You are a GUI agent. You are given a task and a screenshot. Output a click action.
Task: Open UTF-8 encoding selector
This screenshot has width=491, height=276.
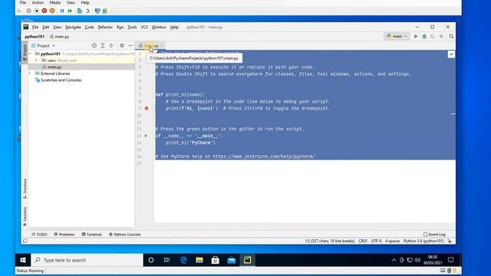pos(377,241)
